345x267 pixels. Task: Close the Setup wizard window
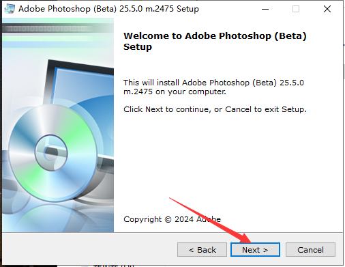[327, 9]
